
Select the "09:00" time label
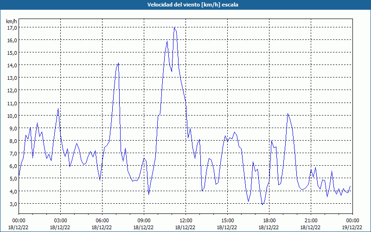click(144, 221)
